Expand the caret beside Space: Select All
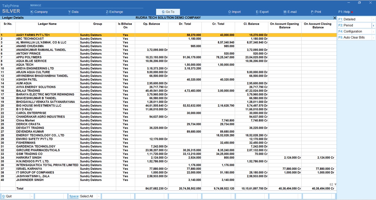 point(99,196)
